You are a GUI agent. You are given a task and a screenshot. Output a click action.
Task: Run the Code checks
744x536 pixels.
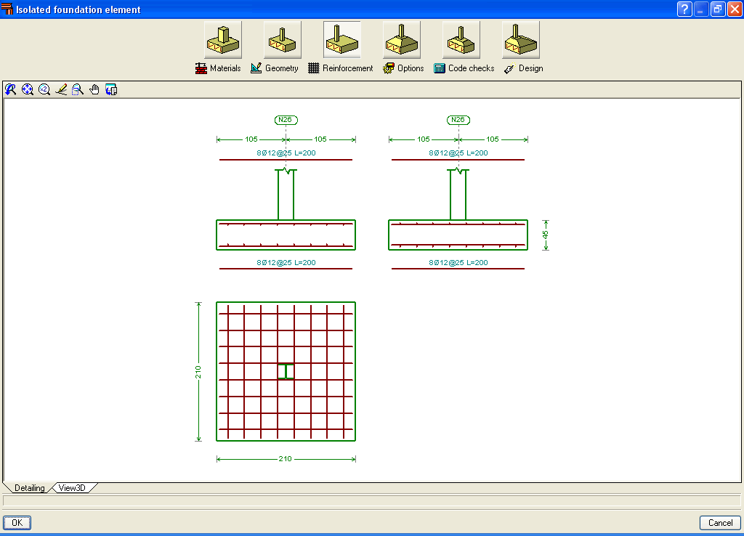pos(464,68)
